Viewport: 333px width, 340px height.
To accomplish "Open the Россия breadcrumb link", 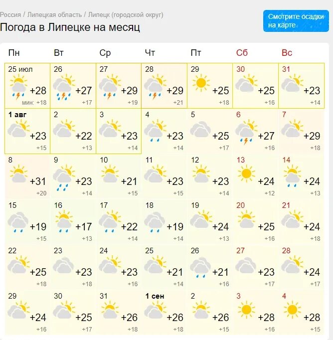I will [10, 15].
